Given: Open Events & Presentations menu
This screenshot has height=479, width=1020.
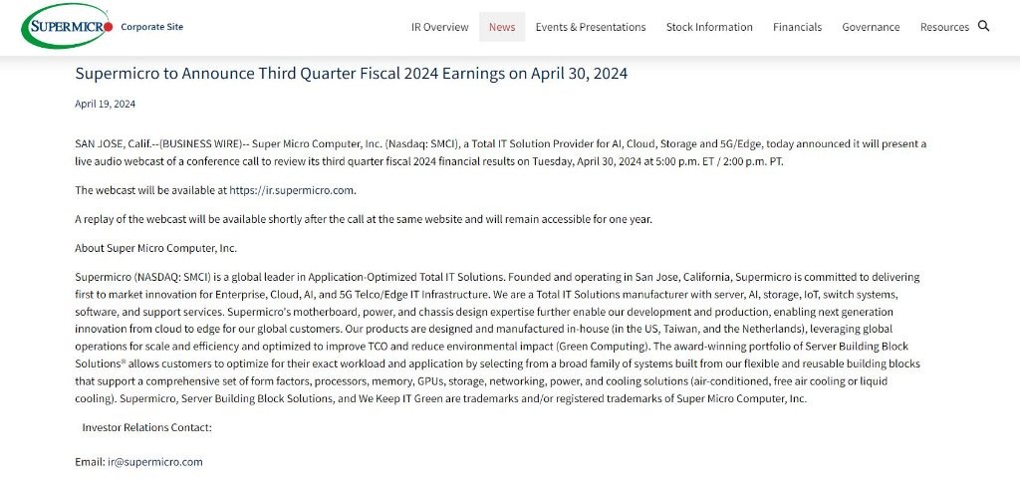Looking at the screenshot, I should [591, 27].
